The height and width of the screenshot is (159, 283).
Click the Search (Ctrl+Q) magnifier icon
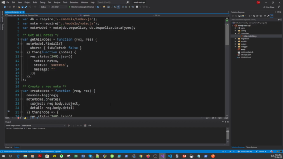click(127, 2)
